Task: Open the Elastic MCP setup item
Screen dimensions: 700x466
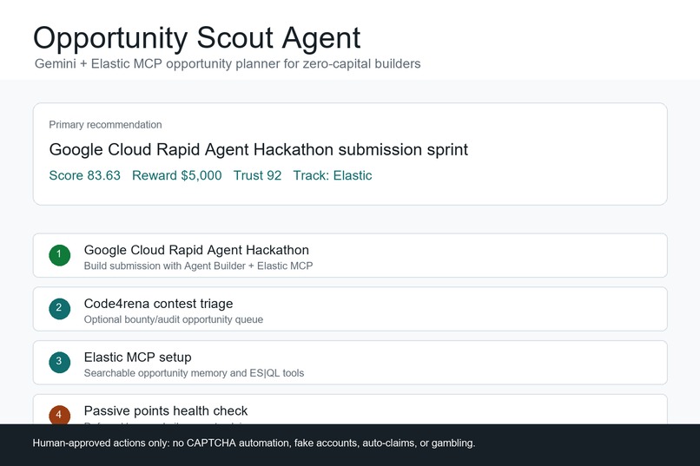Action: (350, 362)
